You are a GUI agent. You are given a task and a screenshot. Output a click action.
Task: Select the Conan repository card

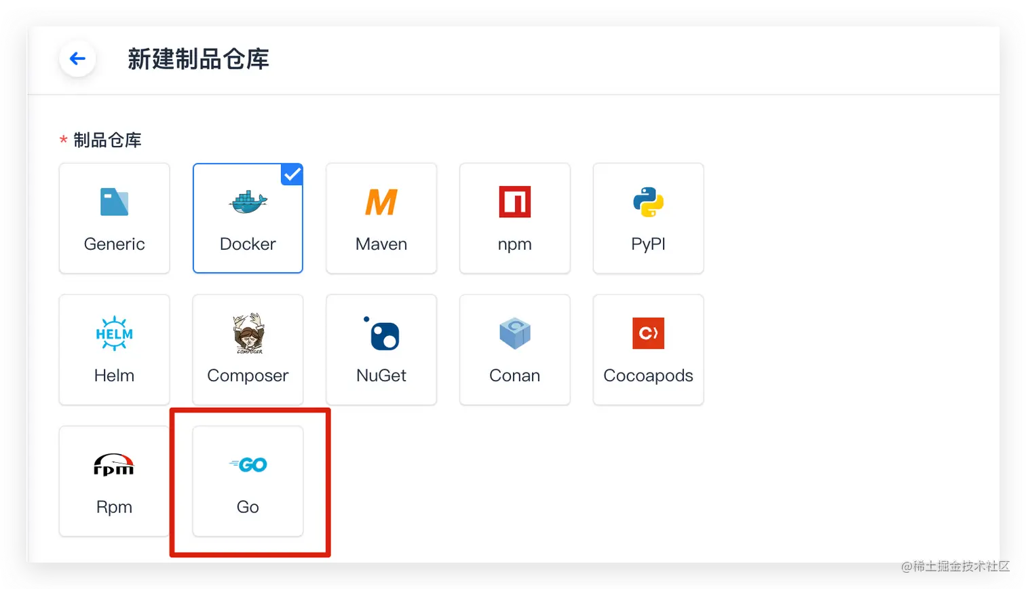pyautogui.click(x=514, y=349)
